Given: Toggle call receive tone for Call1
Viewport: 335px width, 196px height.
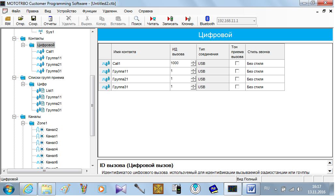Looking at the screenshot, I should (x=237, y=63).
